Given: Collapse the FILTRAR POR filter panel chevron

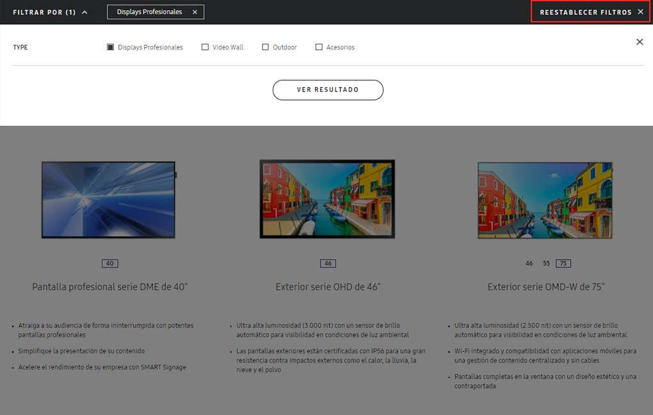Looking at the screenshot, I should coord(85,13).
